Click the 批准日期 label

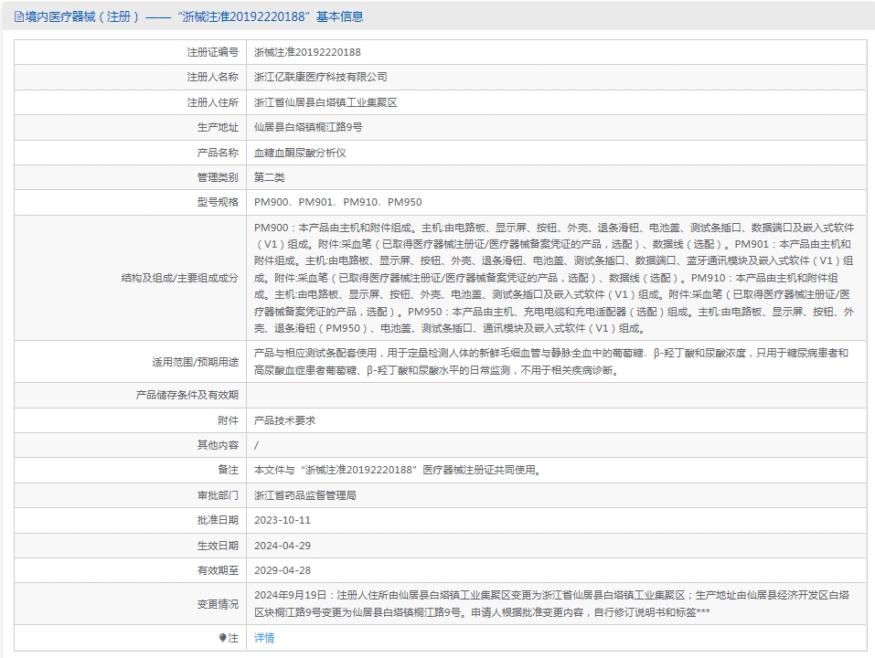[x=218, y=520]
